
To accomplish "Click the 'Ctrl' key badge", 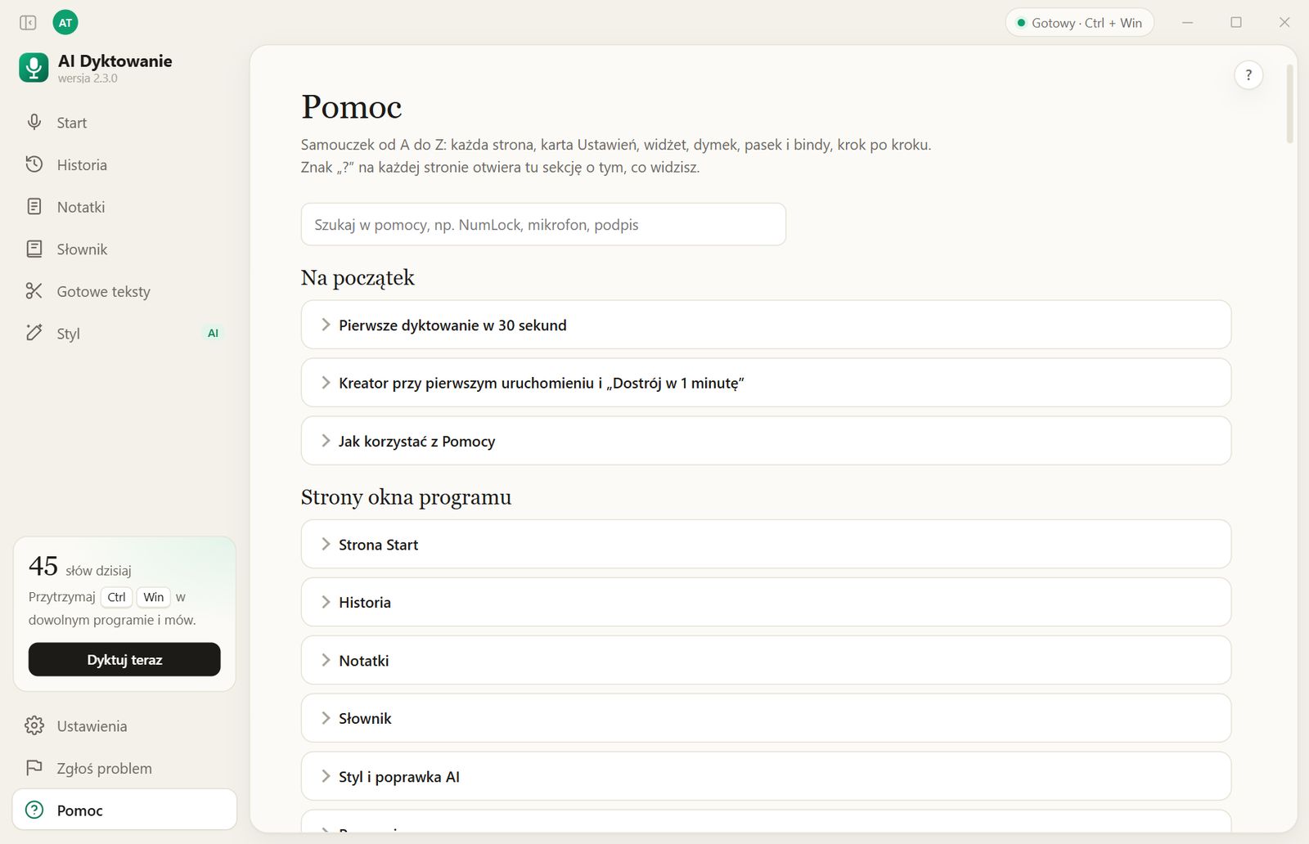I will [117, 597].
